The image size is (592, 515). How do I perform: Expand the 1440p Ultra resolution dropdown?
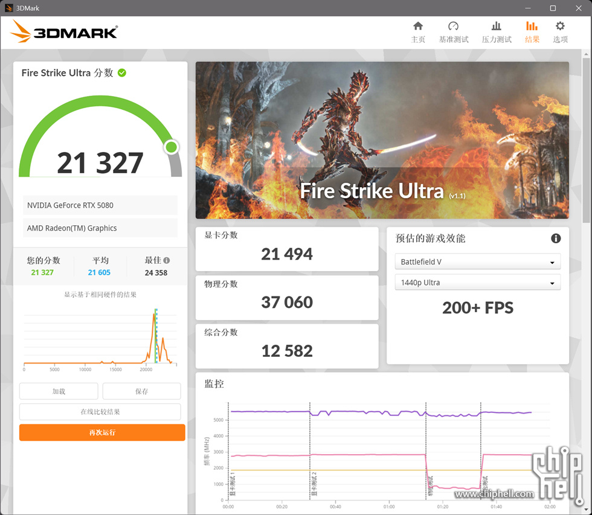[x=478, y=283]
